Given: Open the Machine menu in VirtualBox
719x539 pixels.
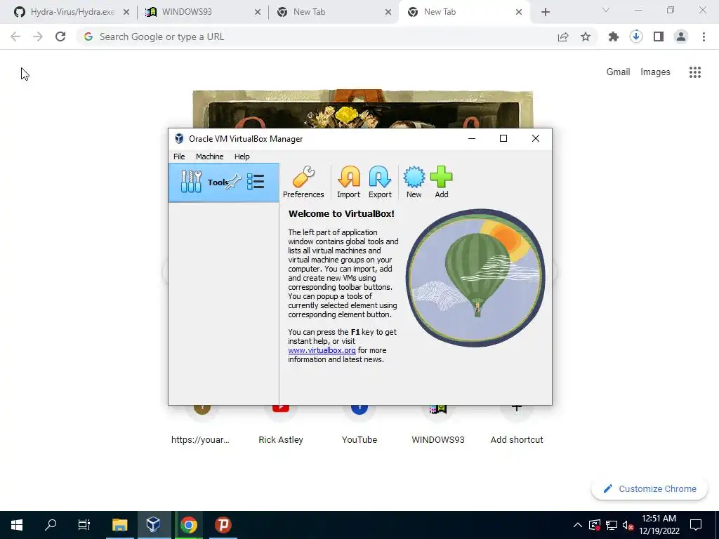Looking at the screenshot, I should pyautogui.click(x=209, y=157).
